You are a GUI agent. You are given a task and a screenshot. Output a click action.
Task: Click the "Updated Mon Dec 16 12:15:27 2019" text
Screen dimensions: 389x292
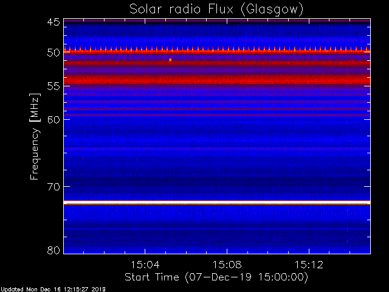pos(53,290)
